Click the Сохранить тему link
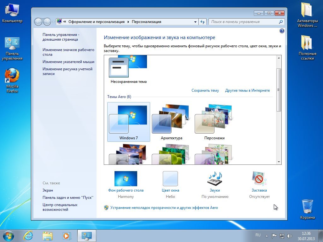 [205, 90]
